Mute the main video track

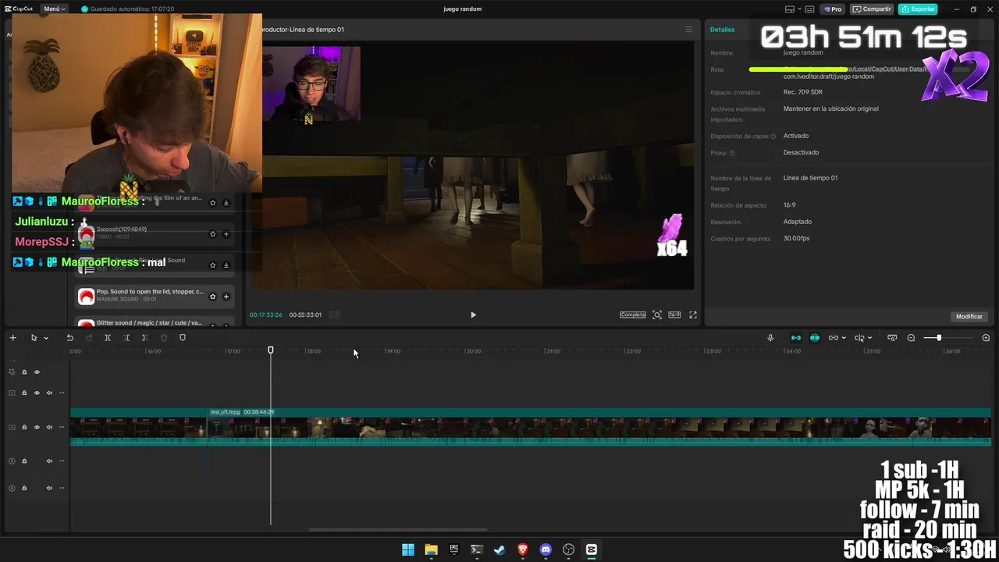(x=49, y=427)
